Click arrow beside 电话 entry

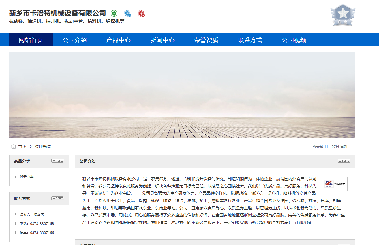(x=16, y=223)
